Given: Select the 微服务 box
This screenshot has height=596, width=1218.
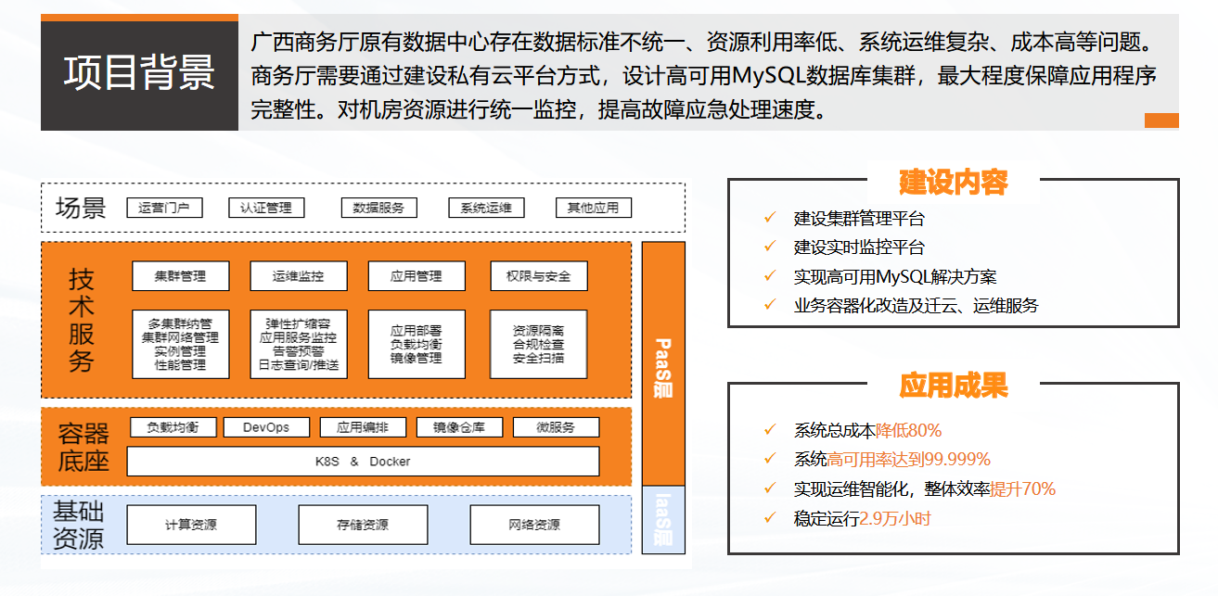Looking at the screenshot, I should 556,427.
